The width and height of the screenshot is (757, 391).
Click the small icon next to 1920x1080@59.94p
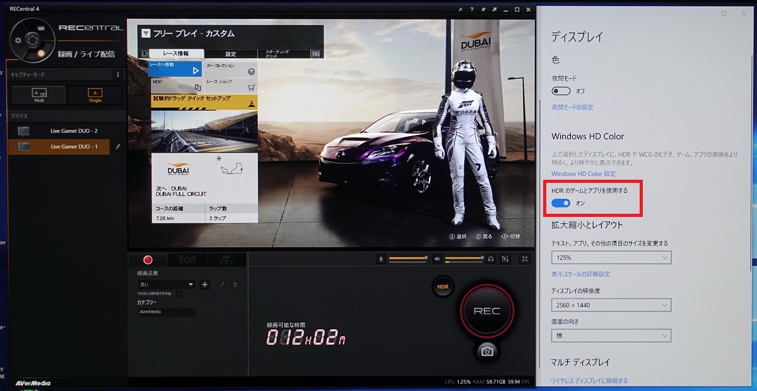pyautogui.click(x=180, y=294)
